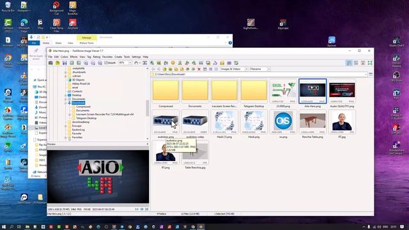
Task: Click the actual size 1:1 zoom icon
Action: point(100,63)
